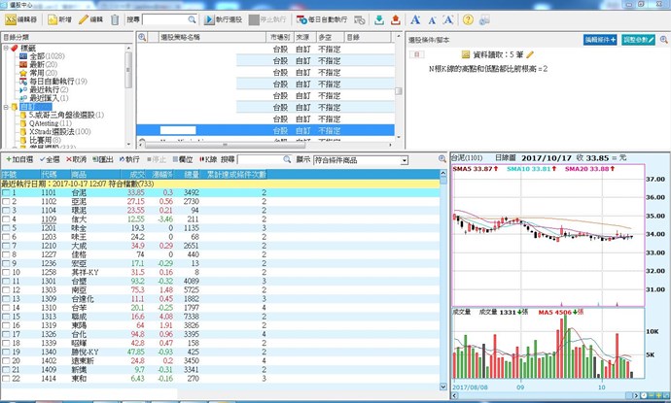This screenshot has height=403, width=671.
Task: Check the checkbox for stock 1101 台泥
Action: click(x=7, y=192)
